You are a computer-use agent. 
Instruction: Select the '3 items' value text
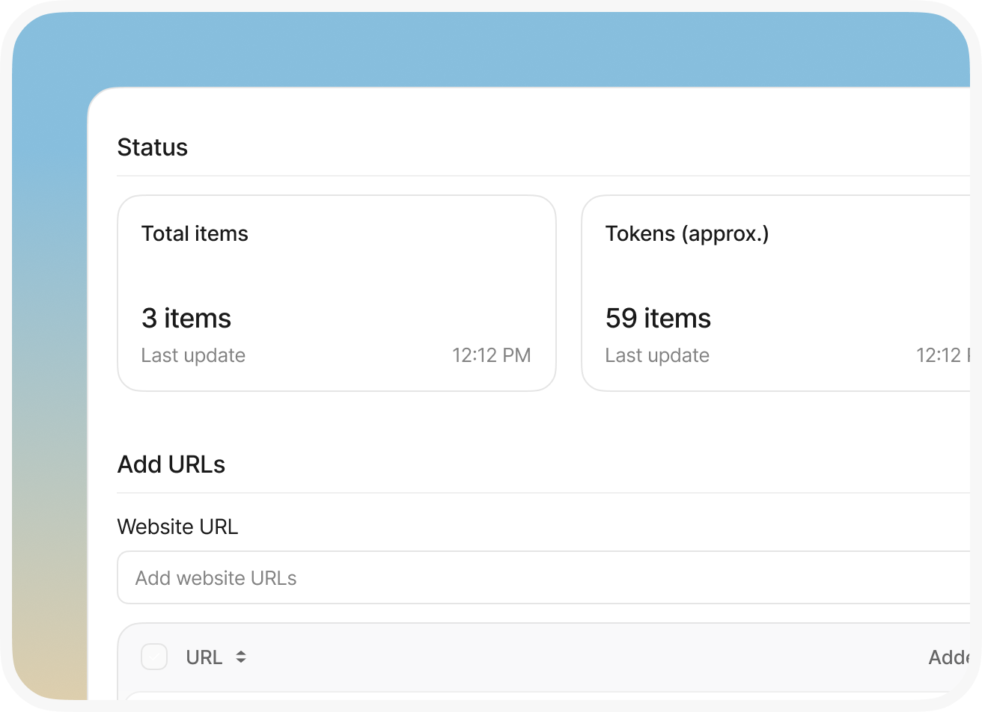pyautogui.click(x=186, y=319)
